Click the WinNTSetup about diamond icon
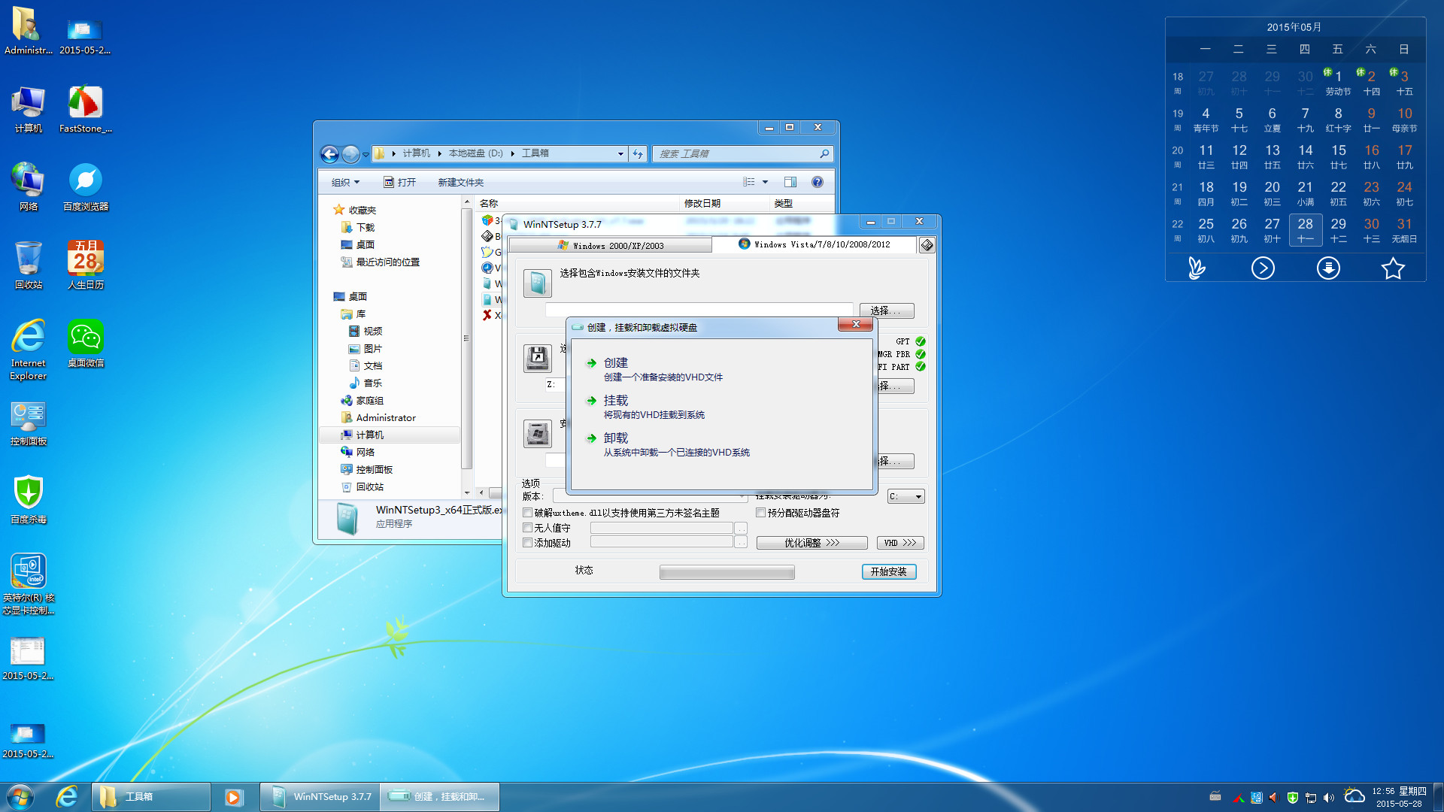The height and width of the screenshot is (812, 1444). point(927,245)
